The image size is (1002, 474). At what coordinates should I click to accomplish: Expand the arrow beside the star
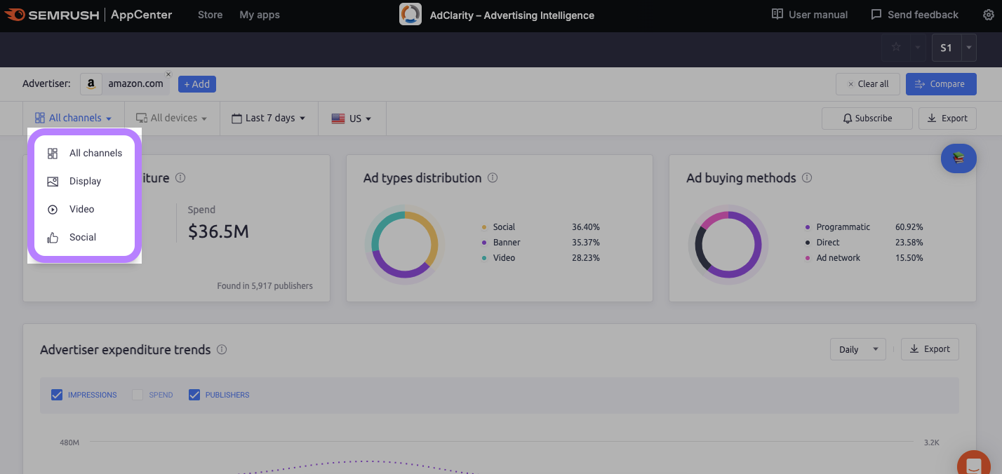[x=918, y=48]
